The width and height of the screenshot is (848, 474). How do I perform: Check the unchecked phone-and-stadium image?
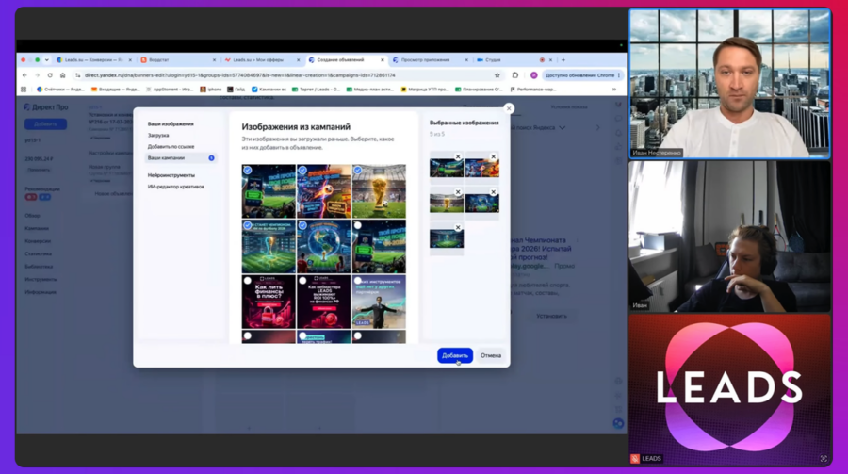(357, 225)
